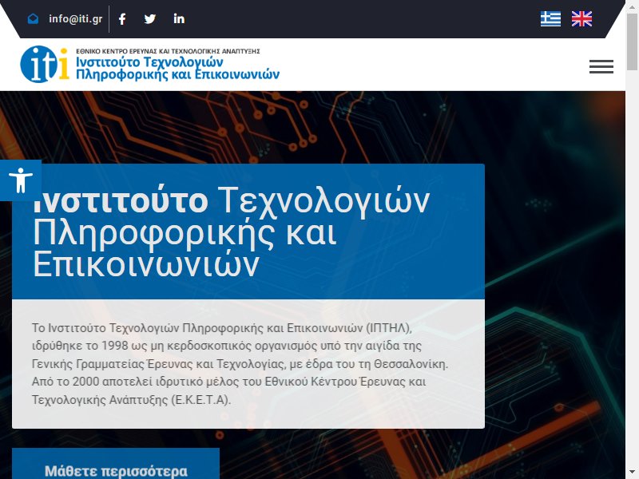
Task: Click the large heading Ινστιτούτο Τεχνολογιών Πληροφορικής
Action: coord(231,232)
